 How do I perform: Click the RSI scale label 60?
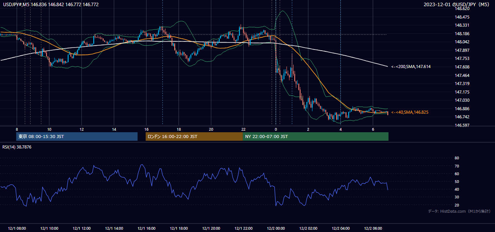point(457,174)
